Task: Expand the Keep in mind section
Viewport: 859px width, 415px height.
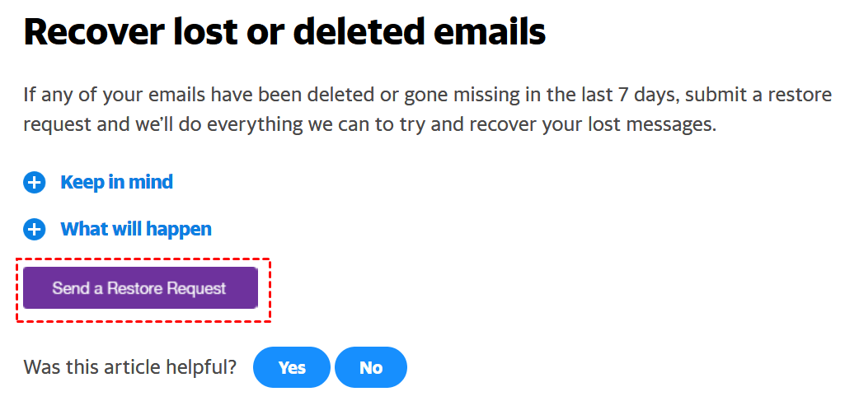Action: 116,182
